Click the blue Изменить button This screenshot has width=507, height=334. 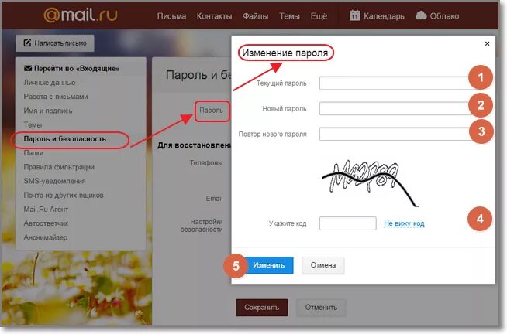point(269,265)
